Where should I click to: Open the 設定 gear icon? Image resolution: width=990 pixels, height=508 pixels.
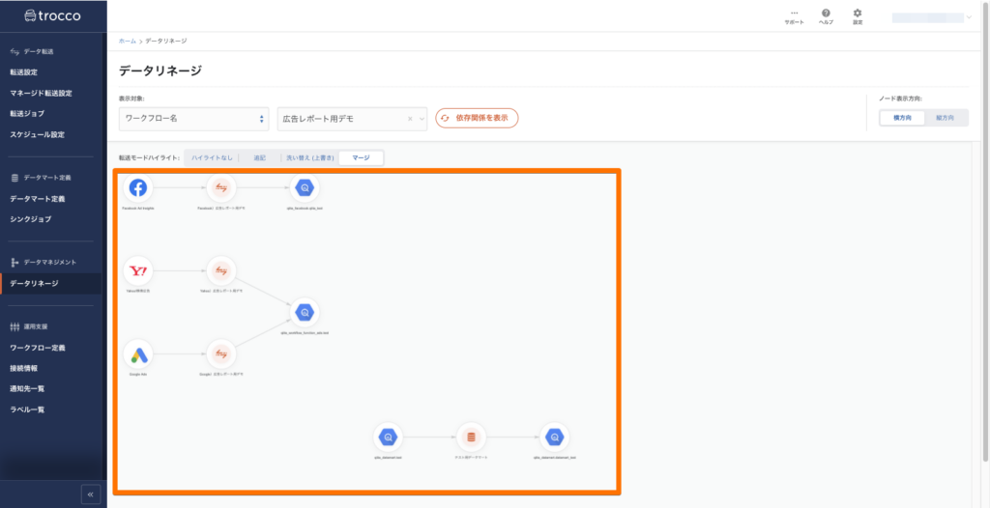click(x=857, y=14)
